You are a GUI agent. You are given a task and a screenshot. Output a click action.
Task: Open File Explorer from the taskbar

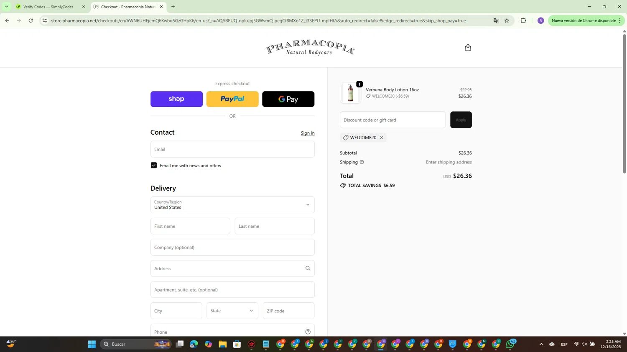[x=222, y=344]
